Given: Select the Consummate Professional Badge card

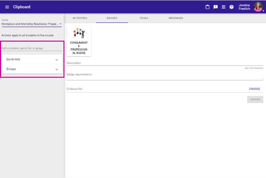Looking at the screenshot, I should (x=79, y=41).
